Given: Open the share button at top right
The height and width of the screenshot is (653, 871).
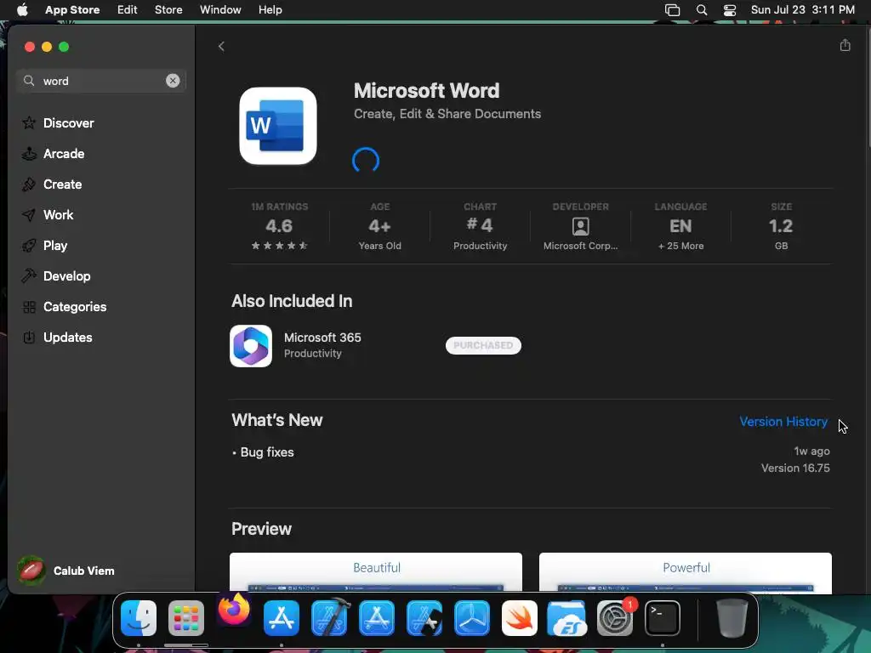Looking at the screenshot, I should (845, 46).
